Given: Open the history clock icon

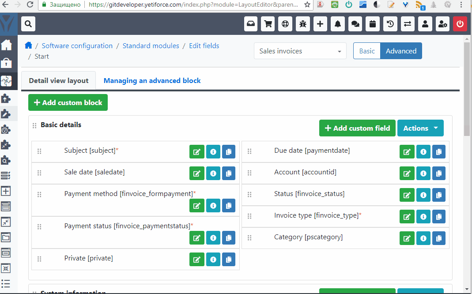Looking at the screenshot, I should tap(390, 24).
